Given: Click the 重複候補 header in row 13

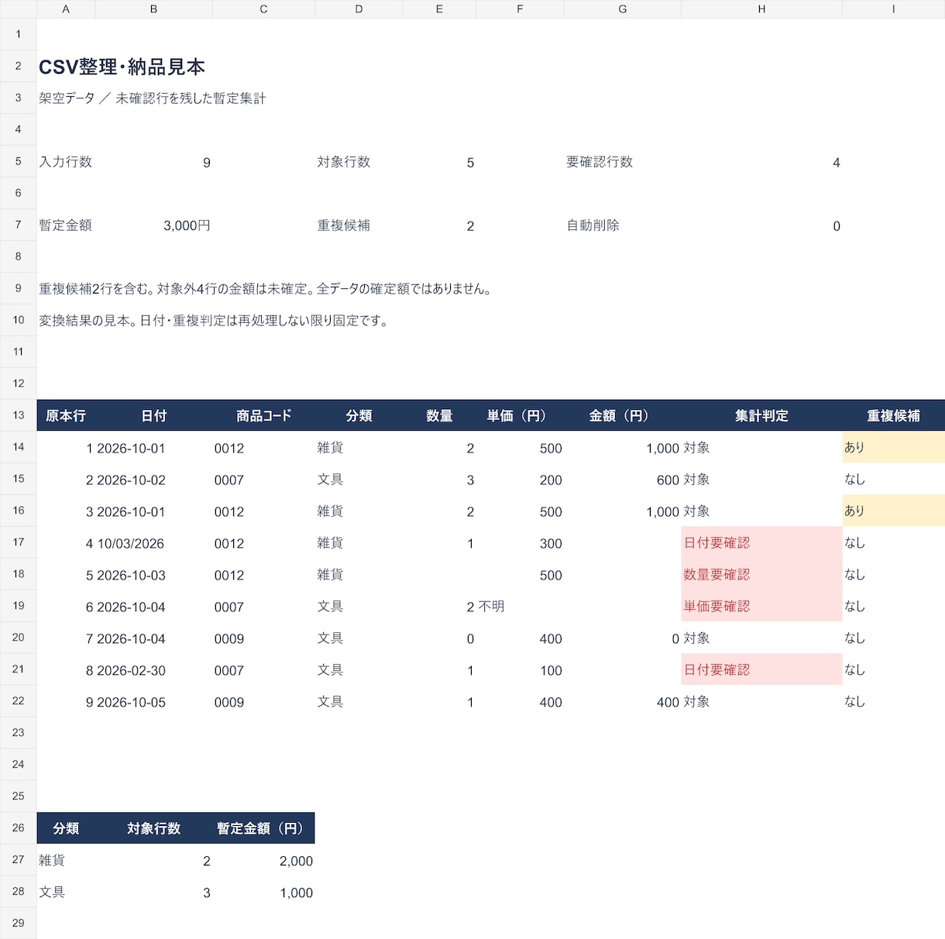Looking at the screenshot, I should 893,415.
